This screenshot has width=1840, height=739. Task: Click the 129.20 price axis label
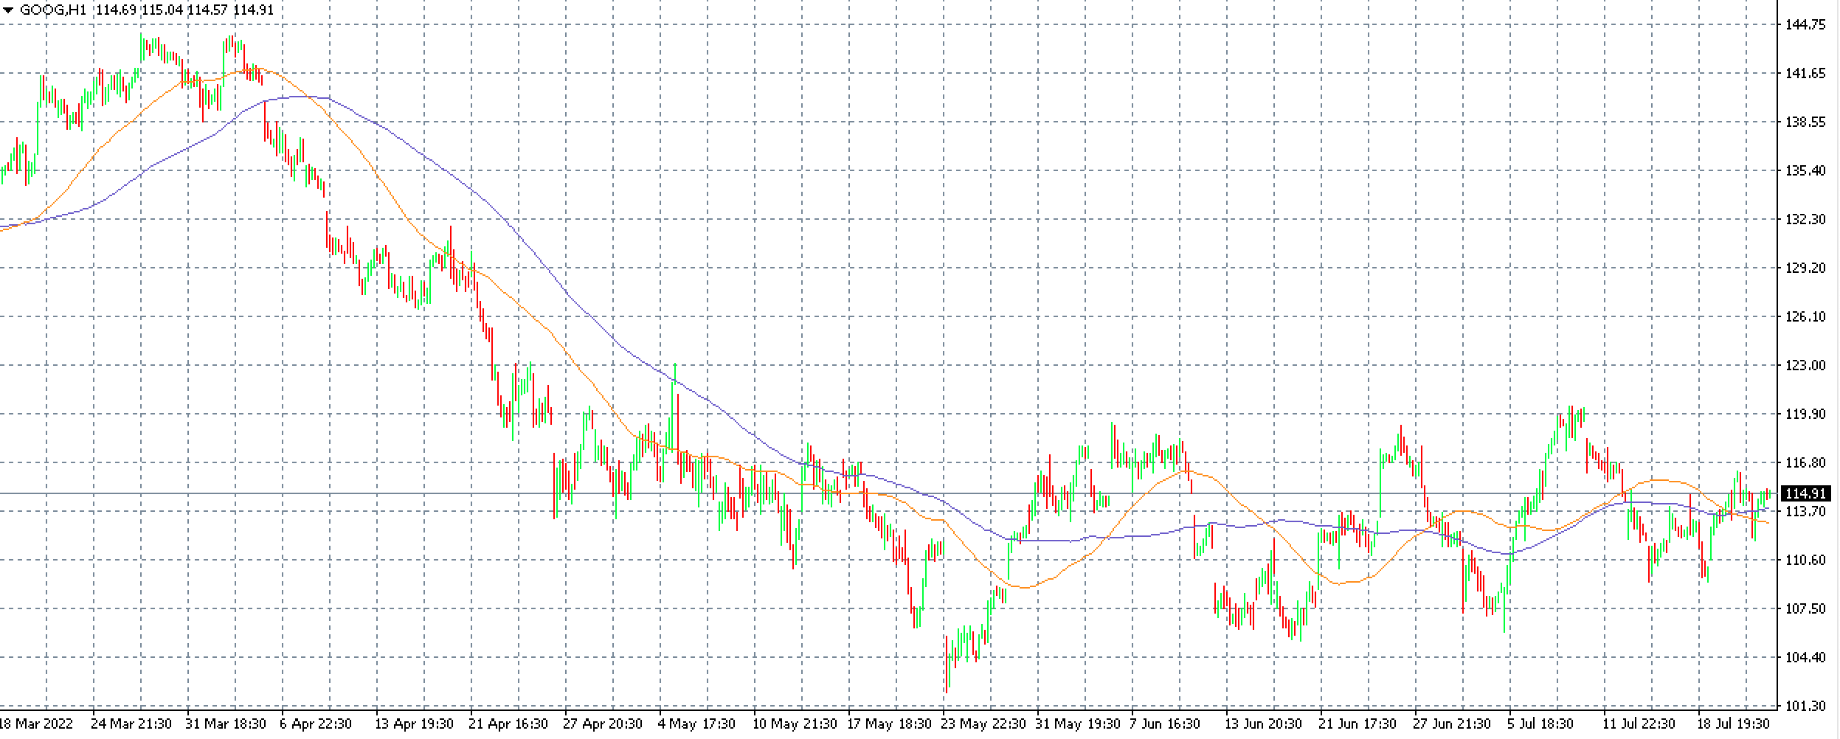1805,268
